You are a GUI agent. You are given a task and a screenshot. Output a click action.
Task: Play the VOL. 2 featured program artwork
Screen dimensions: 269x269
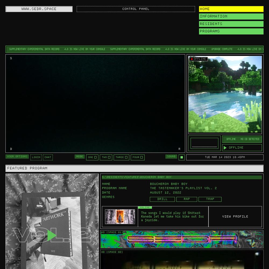(52, 235)
